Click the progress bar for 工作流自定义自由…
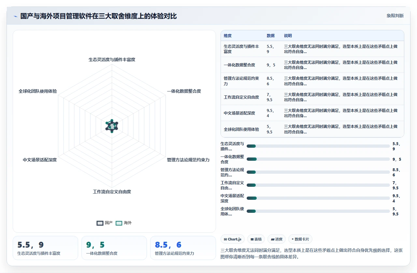The image size is (417, 273). coord(318,185)
